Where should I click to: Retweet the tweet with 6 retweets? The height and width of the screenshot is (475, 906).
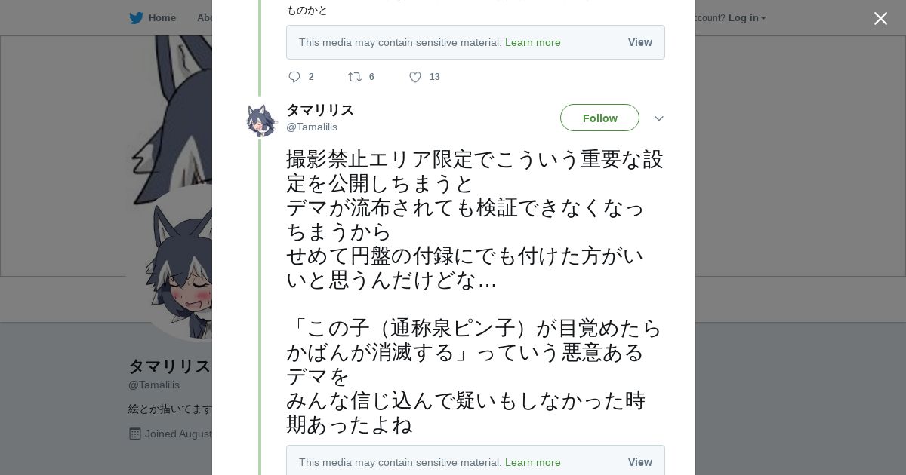(354, 77)
